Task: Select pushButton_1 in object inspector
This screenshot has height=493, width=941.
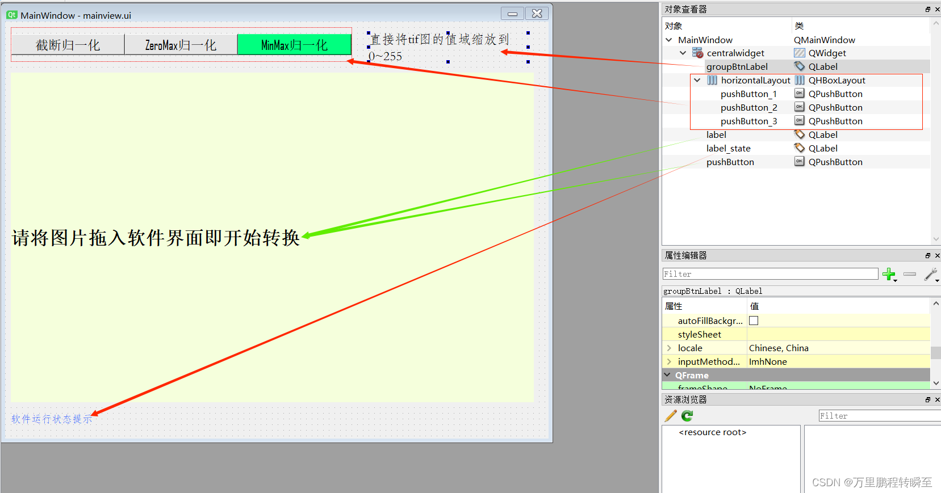Action: (x=748, y=94)
